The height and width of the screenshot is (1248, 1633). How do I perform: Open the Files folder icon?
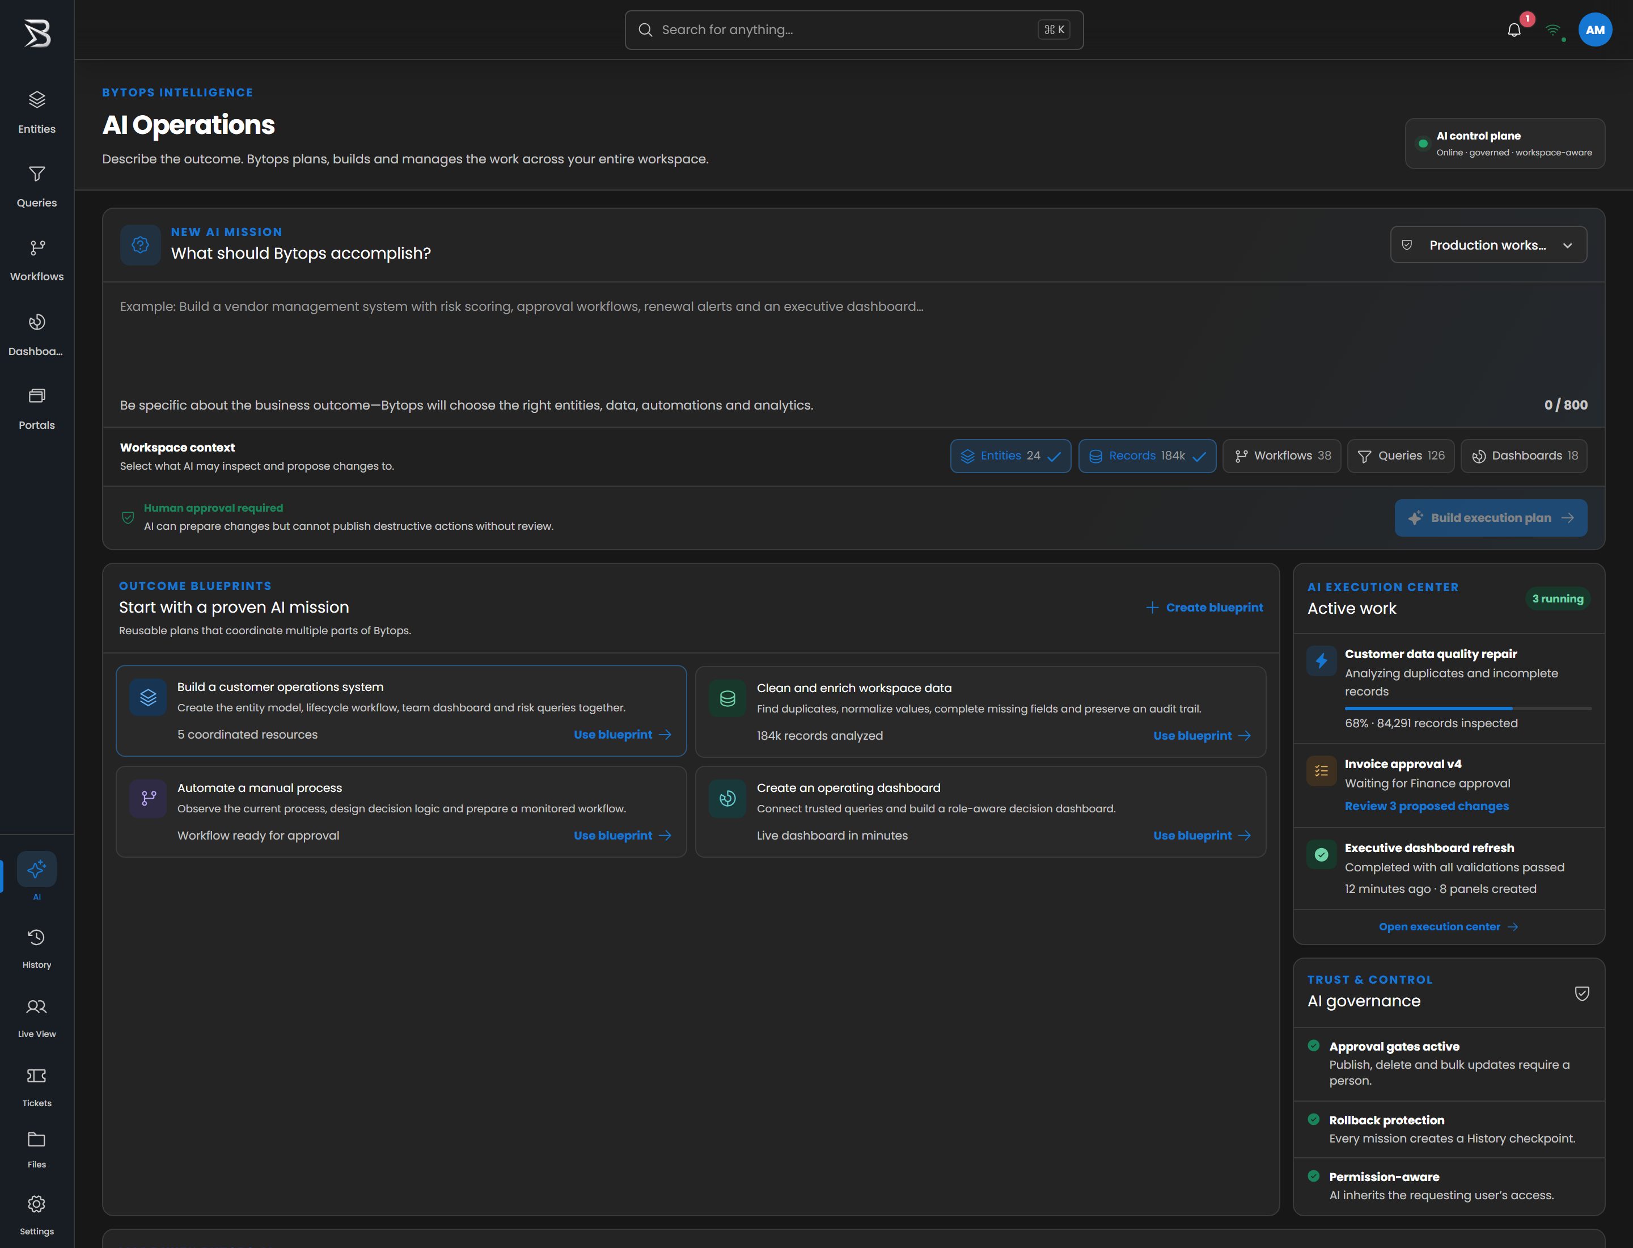[x=36, y=1140]
